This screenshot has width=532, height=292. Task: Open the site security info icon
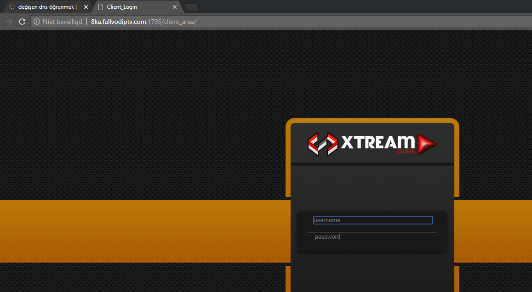click(37, 22)
